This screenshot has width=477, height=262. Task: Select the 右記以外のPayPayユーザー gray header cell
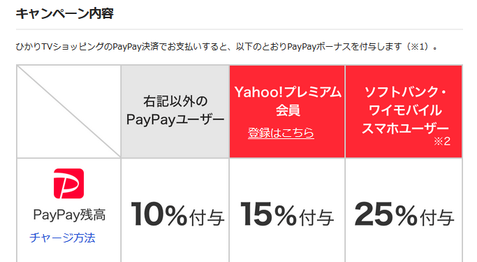coord(175,111)
